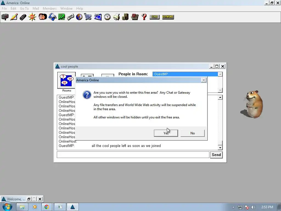
Task: Close the cool people chat window
Action: coord(223,66)
